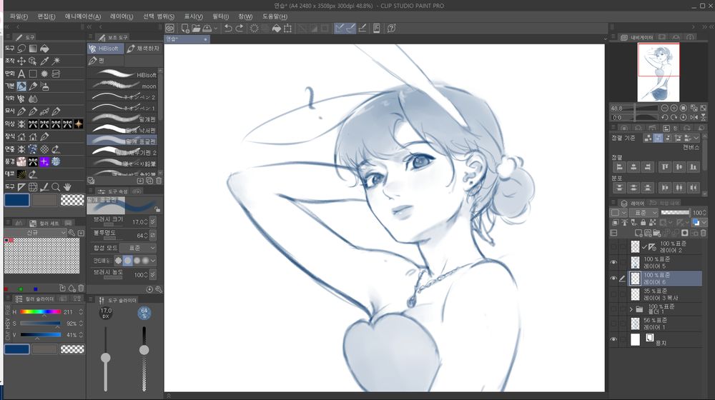Open anti-aliasing options dropdown arrow

click(153, 261)
